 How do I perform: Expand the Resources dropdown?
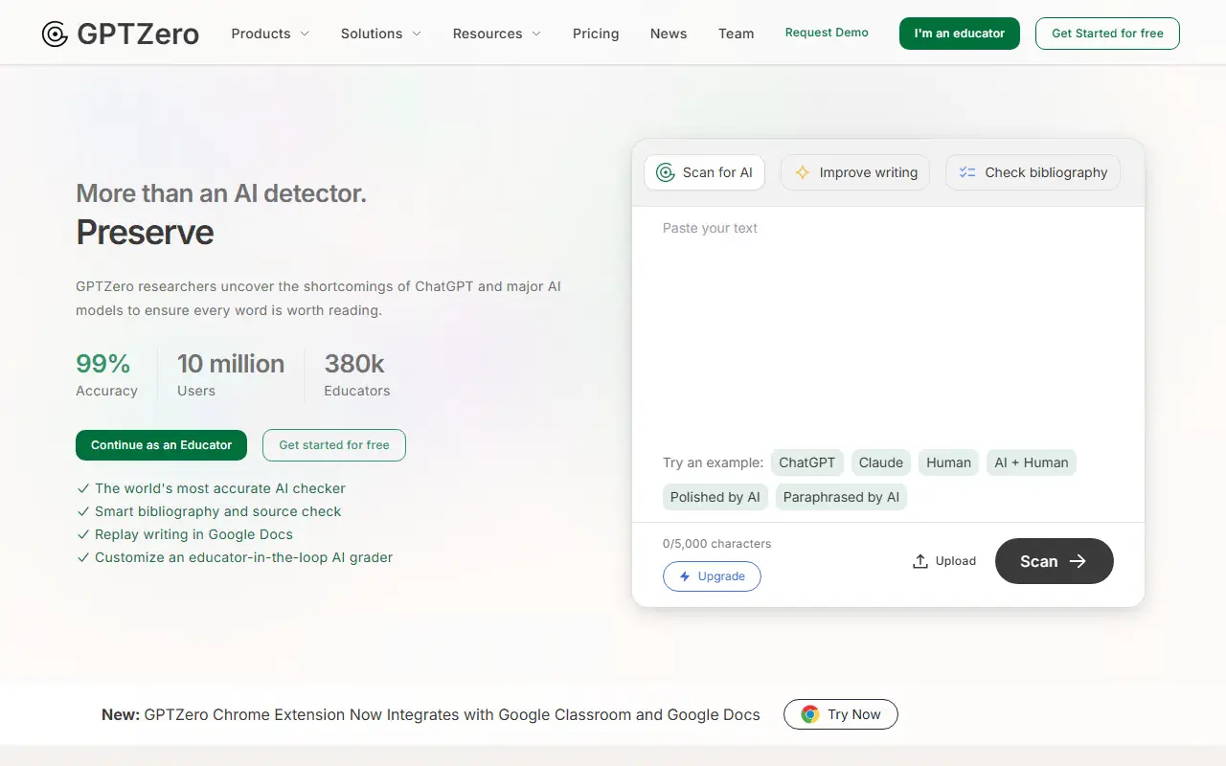[495, 33]
